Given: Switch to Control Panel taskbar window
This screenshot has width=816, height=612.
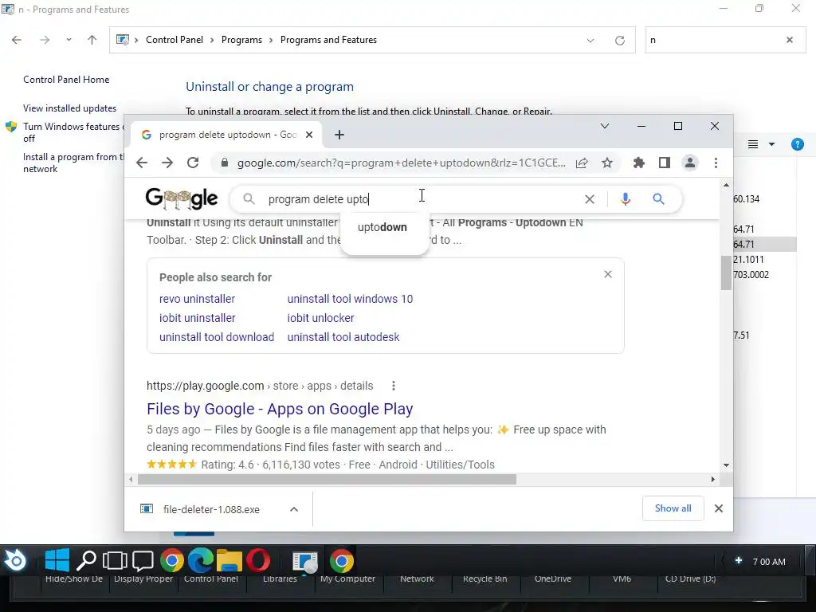Looking at the screenshot, I should point(305,561).
